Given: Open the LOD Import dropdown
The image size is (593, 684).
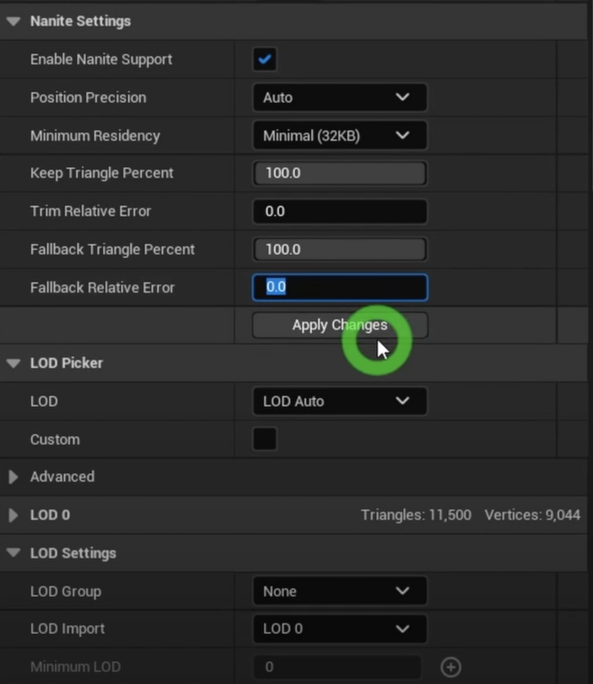Looking at the screenshot, I should coord(340,628).
